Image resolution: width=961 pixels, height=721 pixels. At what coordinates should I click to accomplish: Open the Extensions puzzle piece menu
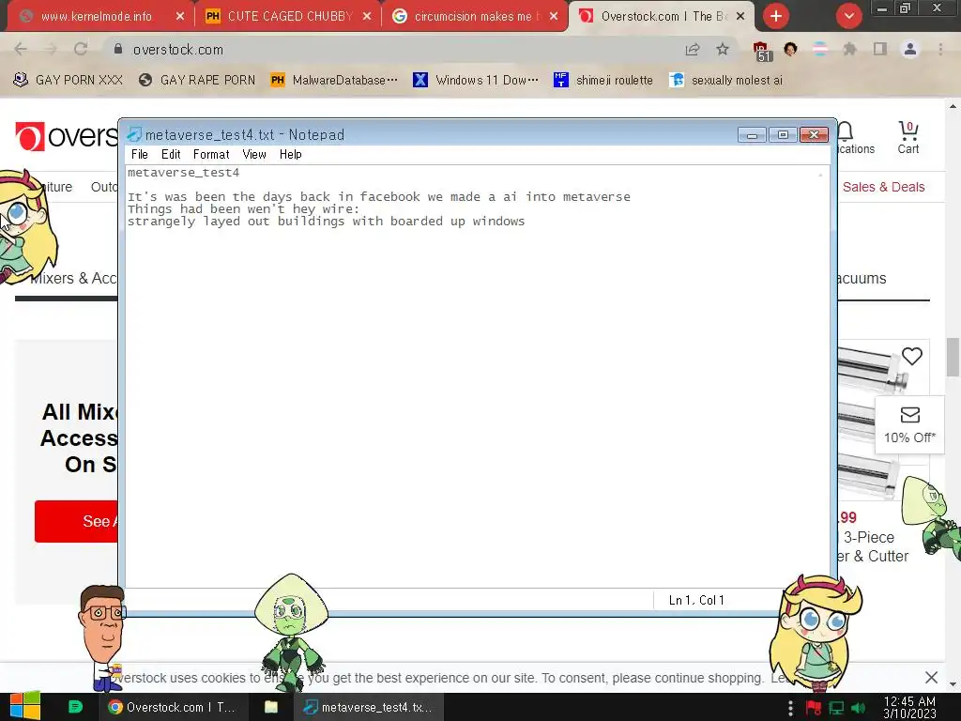(849, 49)
